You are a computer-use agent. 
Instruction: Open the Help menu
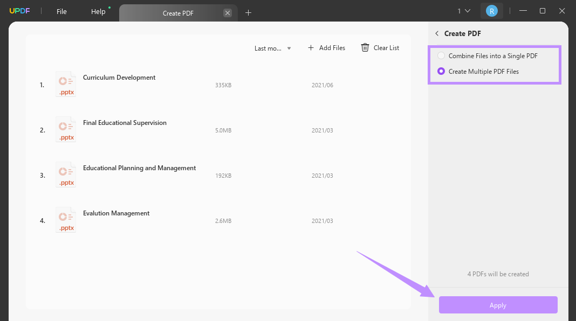click(98, 11)
